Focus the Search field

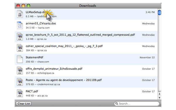point(137,104)
